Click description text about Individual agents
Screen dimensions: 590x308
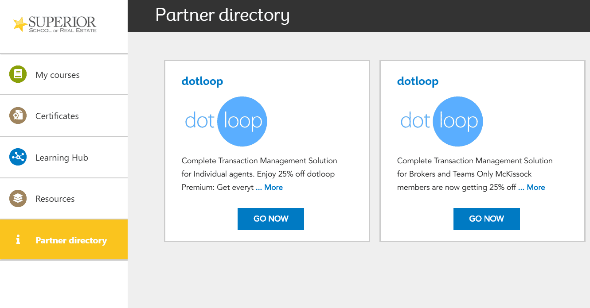pyautogui.click(x=259, y=174)
